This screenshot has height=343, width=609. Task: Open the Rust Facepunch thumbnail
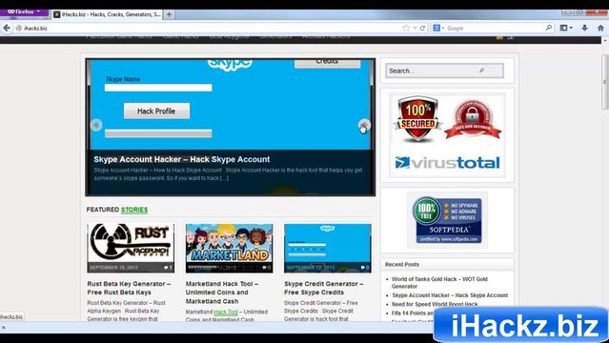coord(131,248)
